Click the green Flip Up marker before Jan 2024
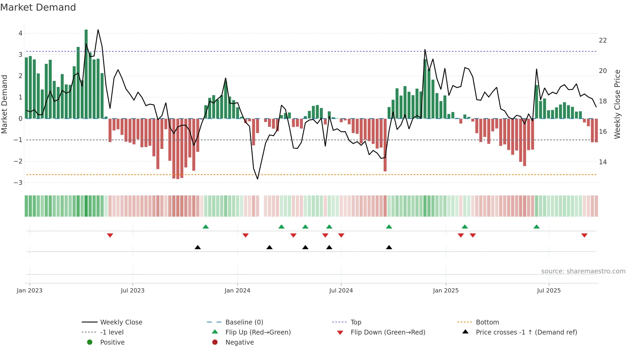 pos(206,227)
